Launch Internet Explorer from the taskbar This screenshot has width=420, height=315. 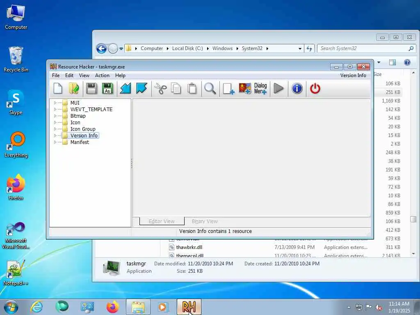[x=37, y=307]
